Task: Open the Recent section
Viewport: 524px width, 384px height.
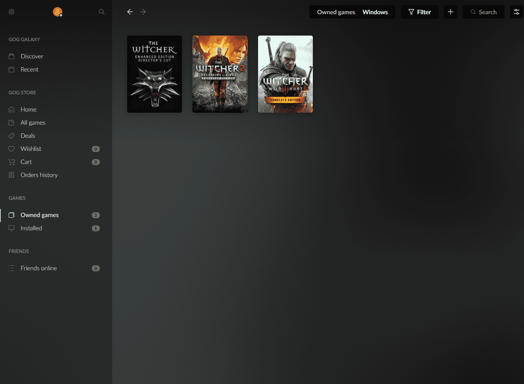Action: tap(30, 69)
